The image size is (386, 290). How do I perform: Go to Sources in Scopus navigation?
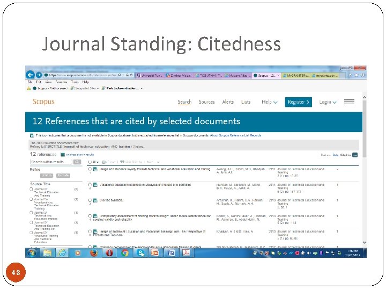[x=207, y=102]
